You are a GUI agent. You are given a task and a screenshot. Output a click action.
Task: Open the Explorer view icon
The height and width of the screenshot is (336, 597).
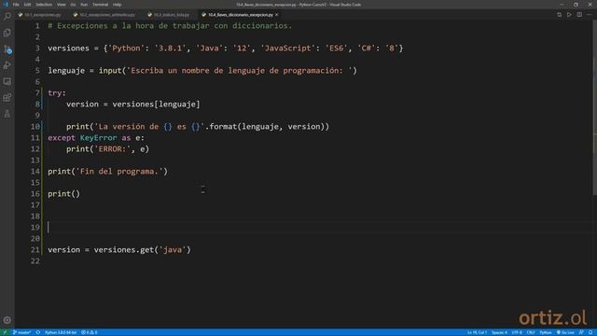(7, 33)
